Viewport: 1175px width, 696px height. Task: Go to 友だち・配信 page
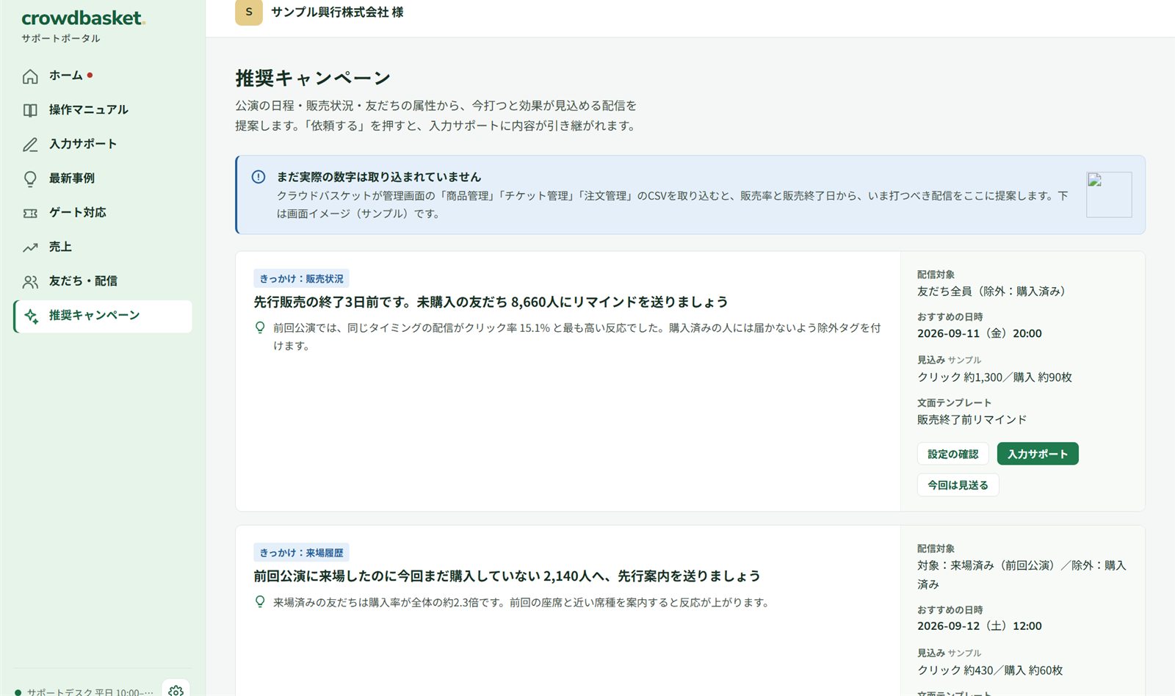(103, 281)
